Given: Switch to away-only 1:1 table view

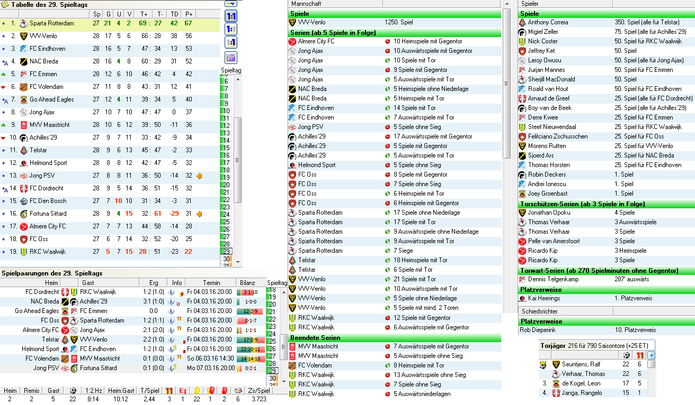Looking at the screenshot, I should [231, 42].
